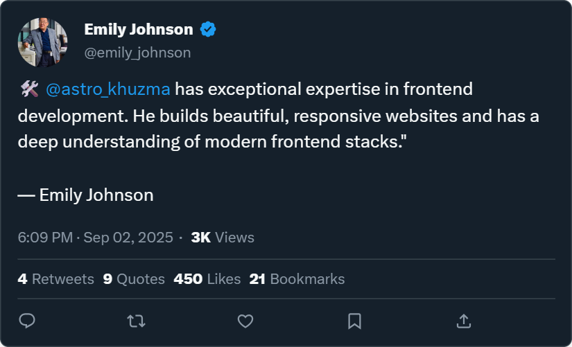View the 450 Likes list

pos(207,279)
